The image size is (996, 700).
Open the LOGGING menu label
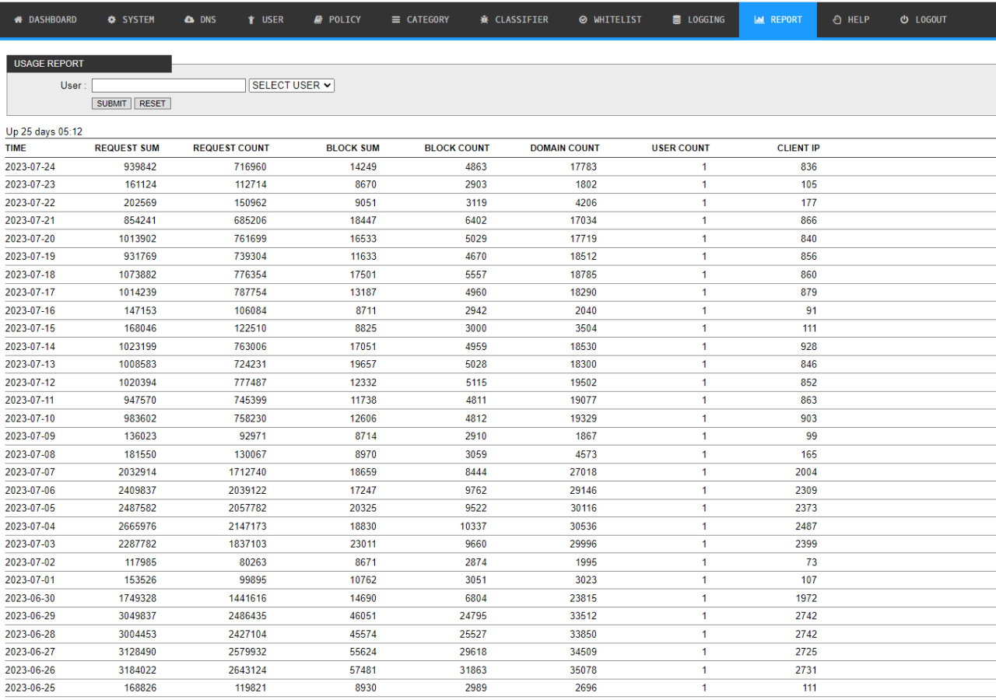(706, 19)
